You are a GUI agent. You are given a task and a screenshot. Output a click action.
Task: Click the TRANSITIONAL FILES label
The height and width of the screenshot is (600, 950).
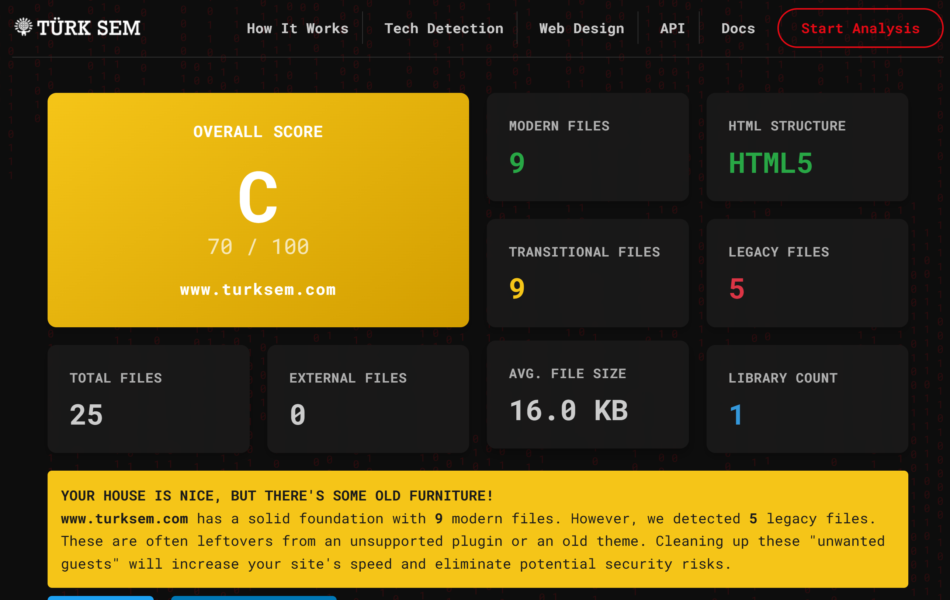click(584, 252)
